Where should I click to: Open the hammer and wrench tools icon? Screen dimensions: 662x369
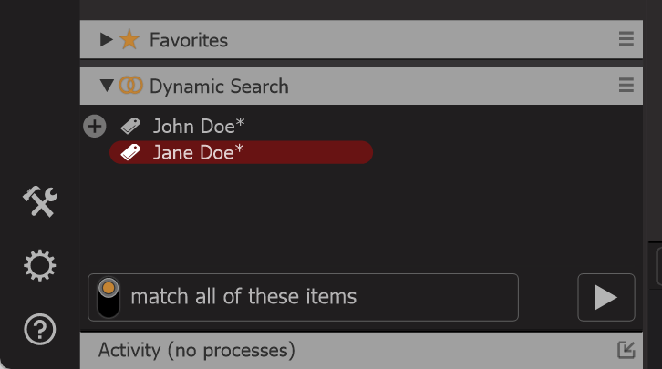point(40,201)
